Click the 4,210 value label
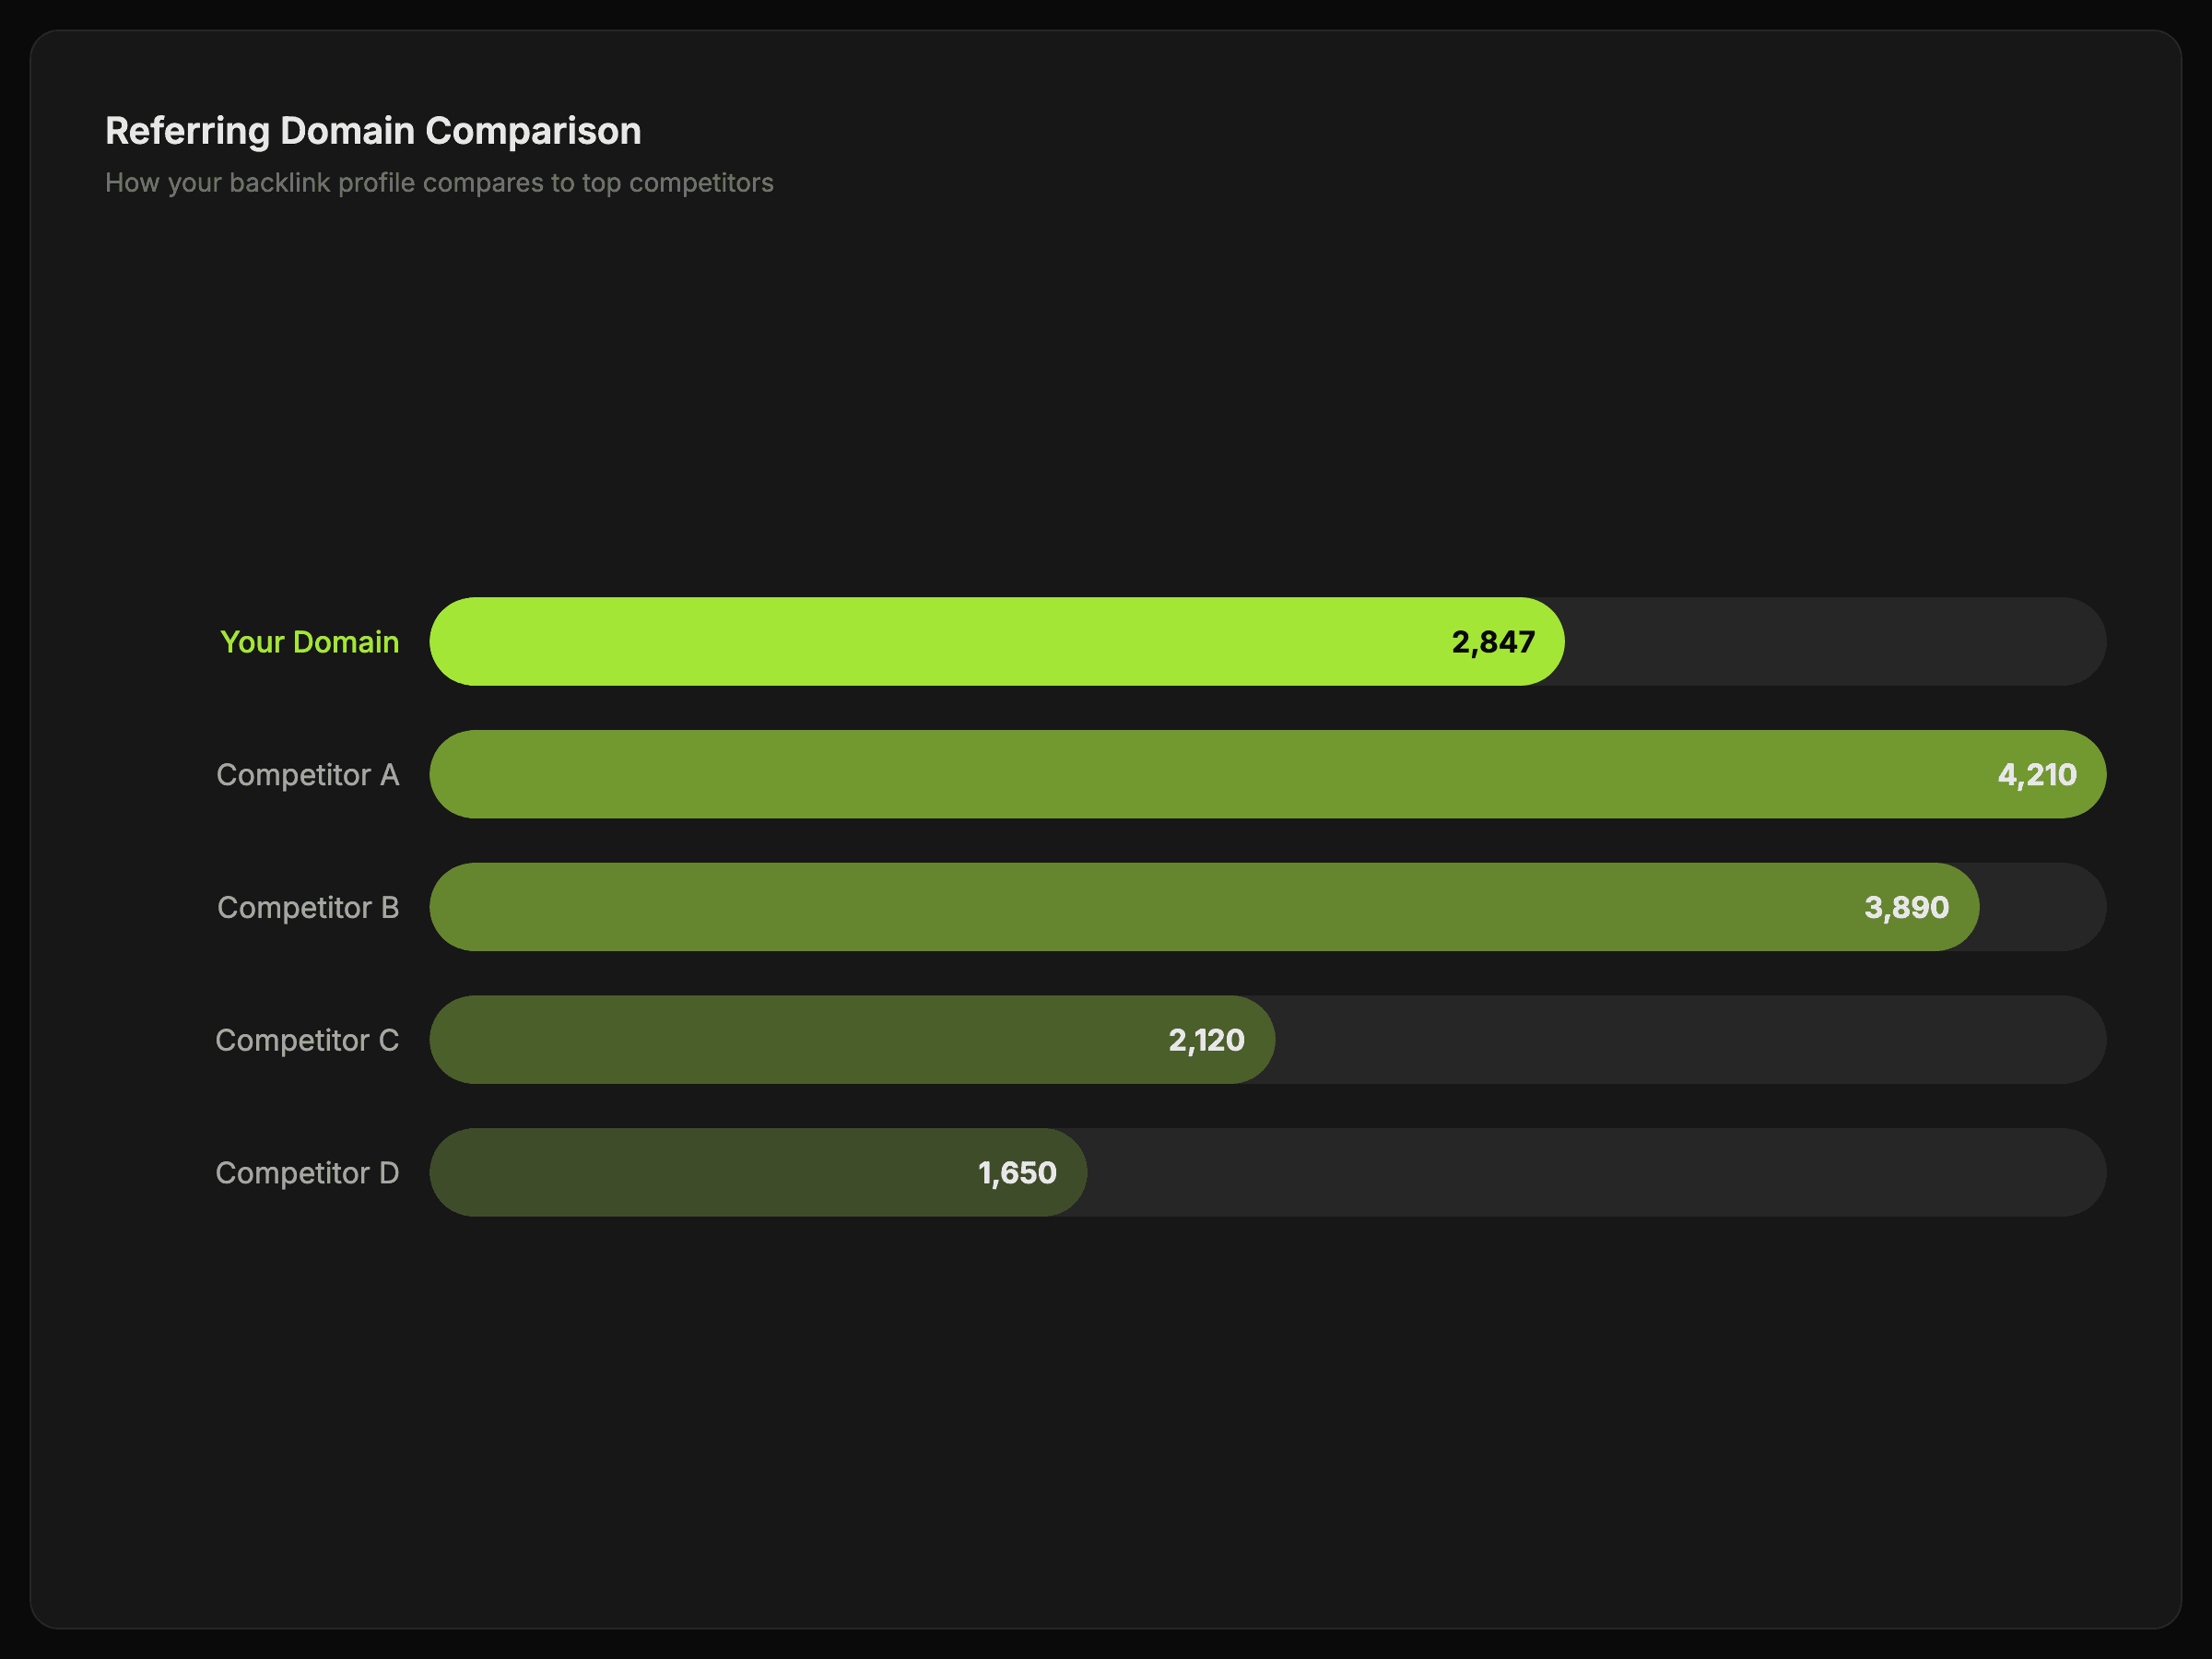2212x1659 pixels. click(2036, 775)
